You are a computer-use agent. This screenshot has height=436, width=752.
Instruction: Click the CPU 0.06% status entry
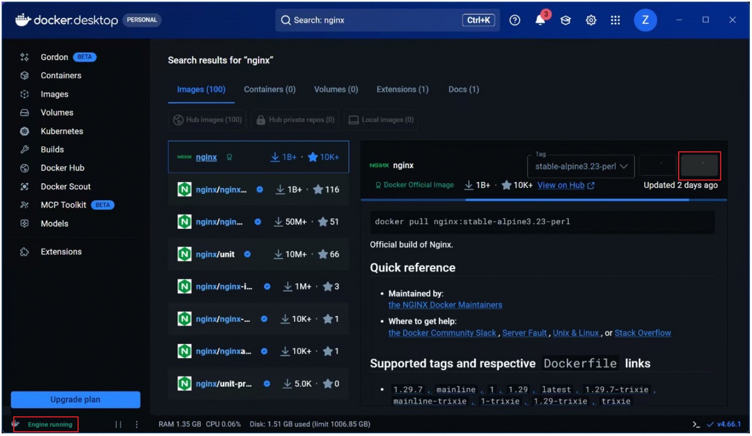pos(224,424)
